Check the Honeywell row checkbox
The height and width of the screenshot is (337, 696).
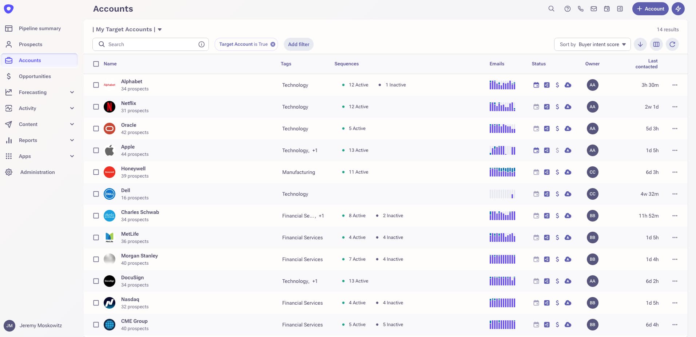(x=96, y=172)
